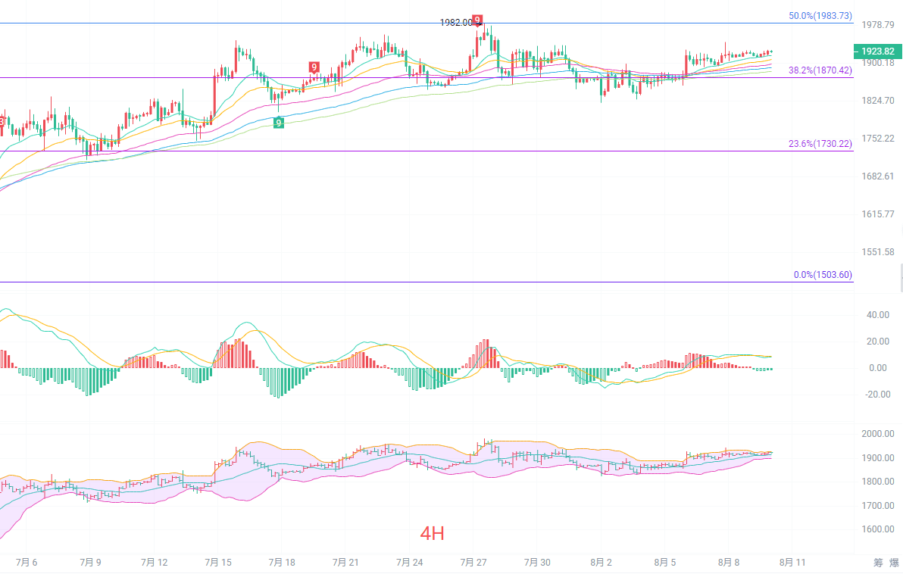
Task: Click the 7月 27 date on time axis
Action: click(473, 563)
